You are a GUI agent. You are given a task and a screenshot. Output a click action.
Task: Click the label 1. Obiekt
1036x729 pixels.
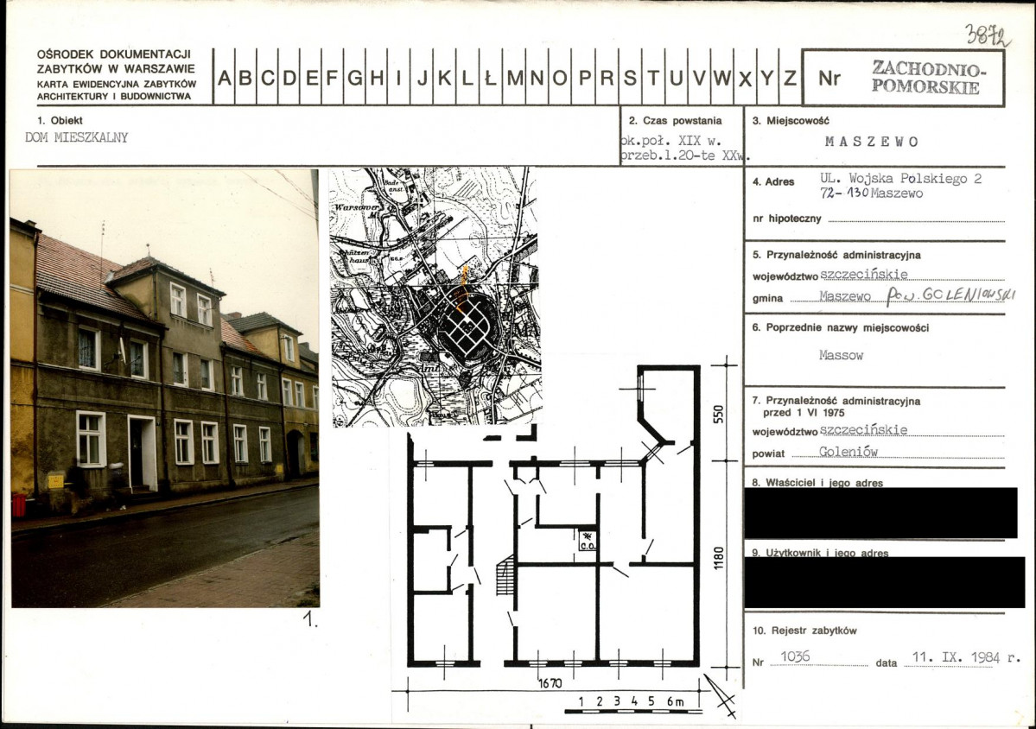pyautogui.click(x=60, y=120)
